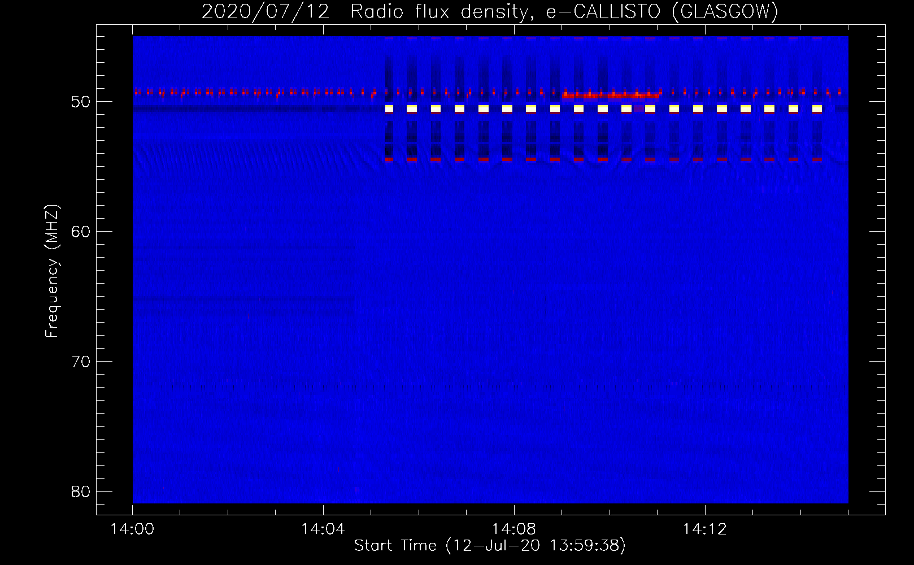Click the 14:00 time tick label
The image size is (914, 565).
[x=133, y=529]
